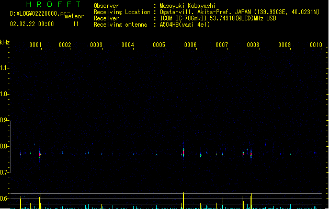
Task: Click time marker 0009
Action: (x=285, y=45)
